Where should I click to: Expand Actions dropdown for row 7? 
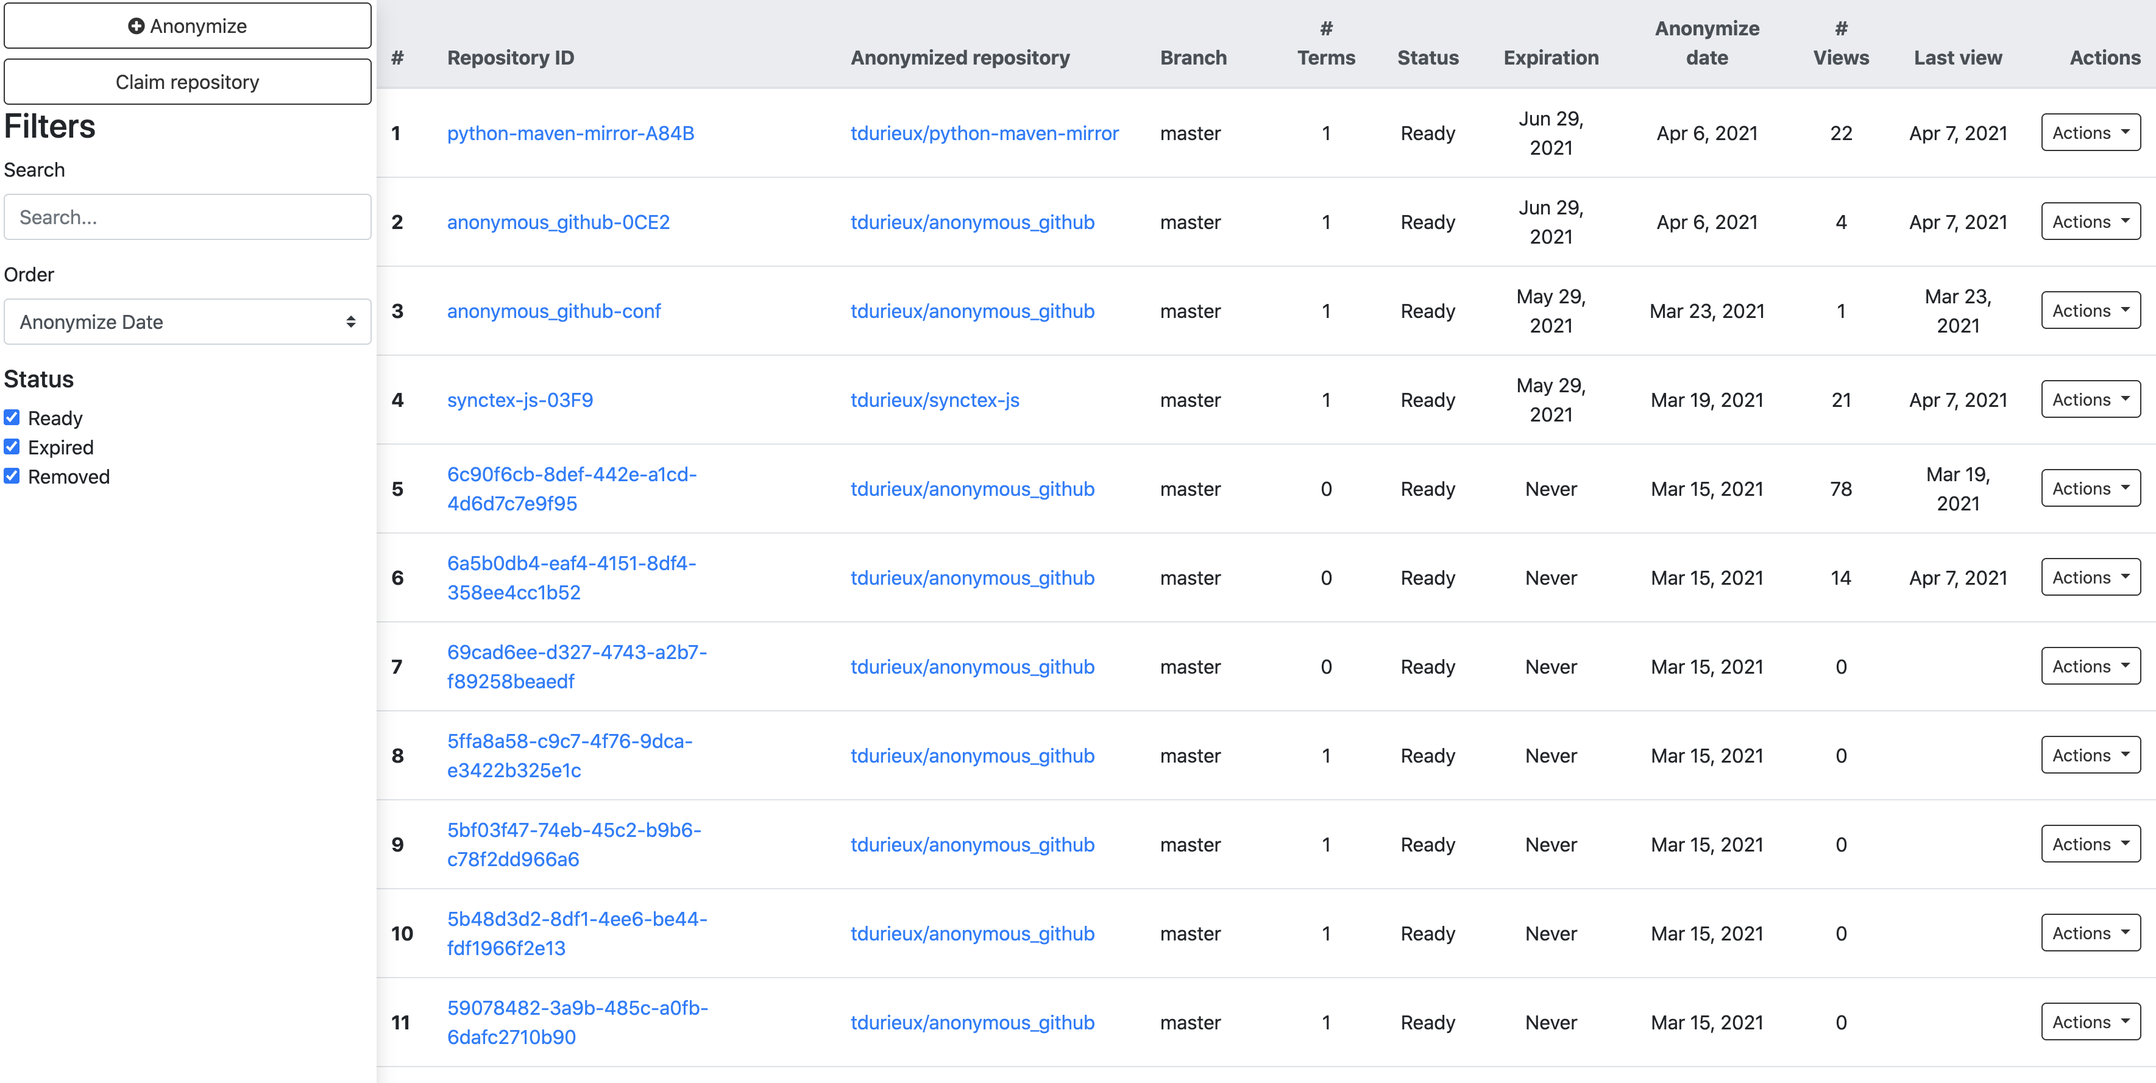(x=2091, y=666)
